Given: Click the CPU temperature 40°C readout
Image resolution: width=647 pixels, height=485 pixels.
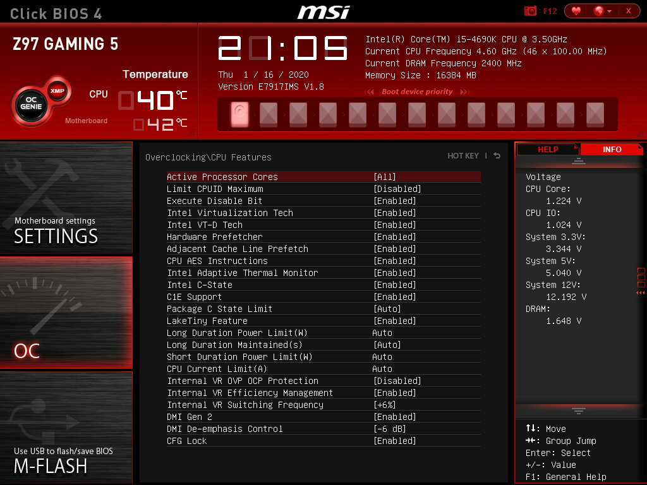Looking at the screenshot, I should pos(153,100).
